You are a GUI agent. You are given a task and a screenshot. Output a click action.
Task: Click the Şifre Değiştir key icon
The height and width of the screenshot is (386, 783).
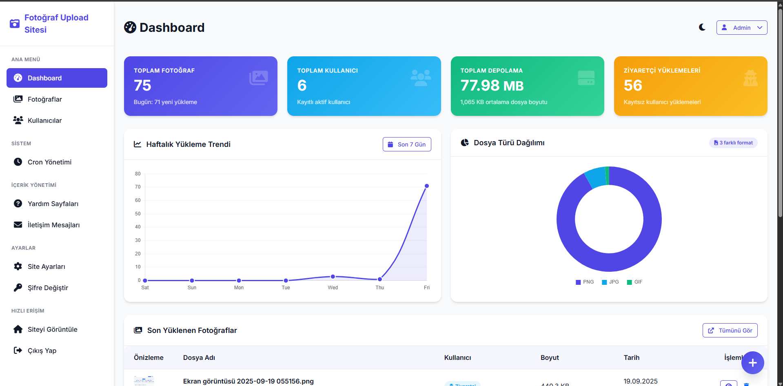click(18, 288)
